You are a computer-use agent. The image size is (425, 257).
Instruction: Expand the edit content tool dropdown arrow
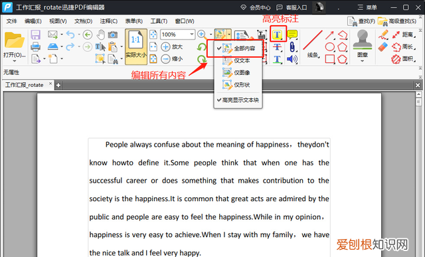click(x=229, y=35)
